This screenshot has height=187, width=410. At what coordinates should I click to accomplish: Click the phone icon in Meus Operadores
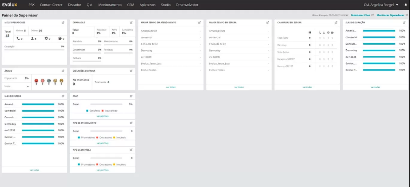[18, 39]
